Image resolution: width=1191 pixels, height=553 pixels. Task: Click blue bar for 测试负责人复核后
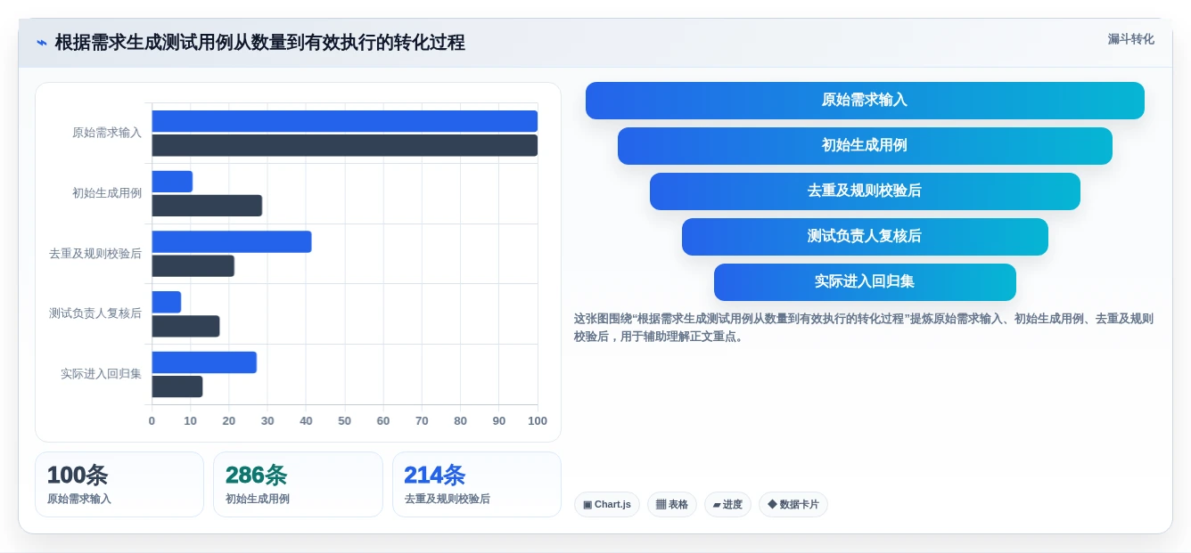click(x=167, y=302)
